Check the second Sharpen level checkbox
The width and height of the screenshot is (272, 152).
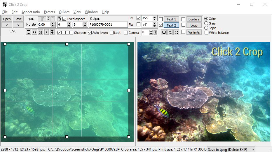click(63, 33)
